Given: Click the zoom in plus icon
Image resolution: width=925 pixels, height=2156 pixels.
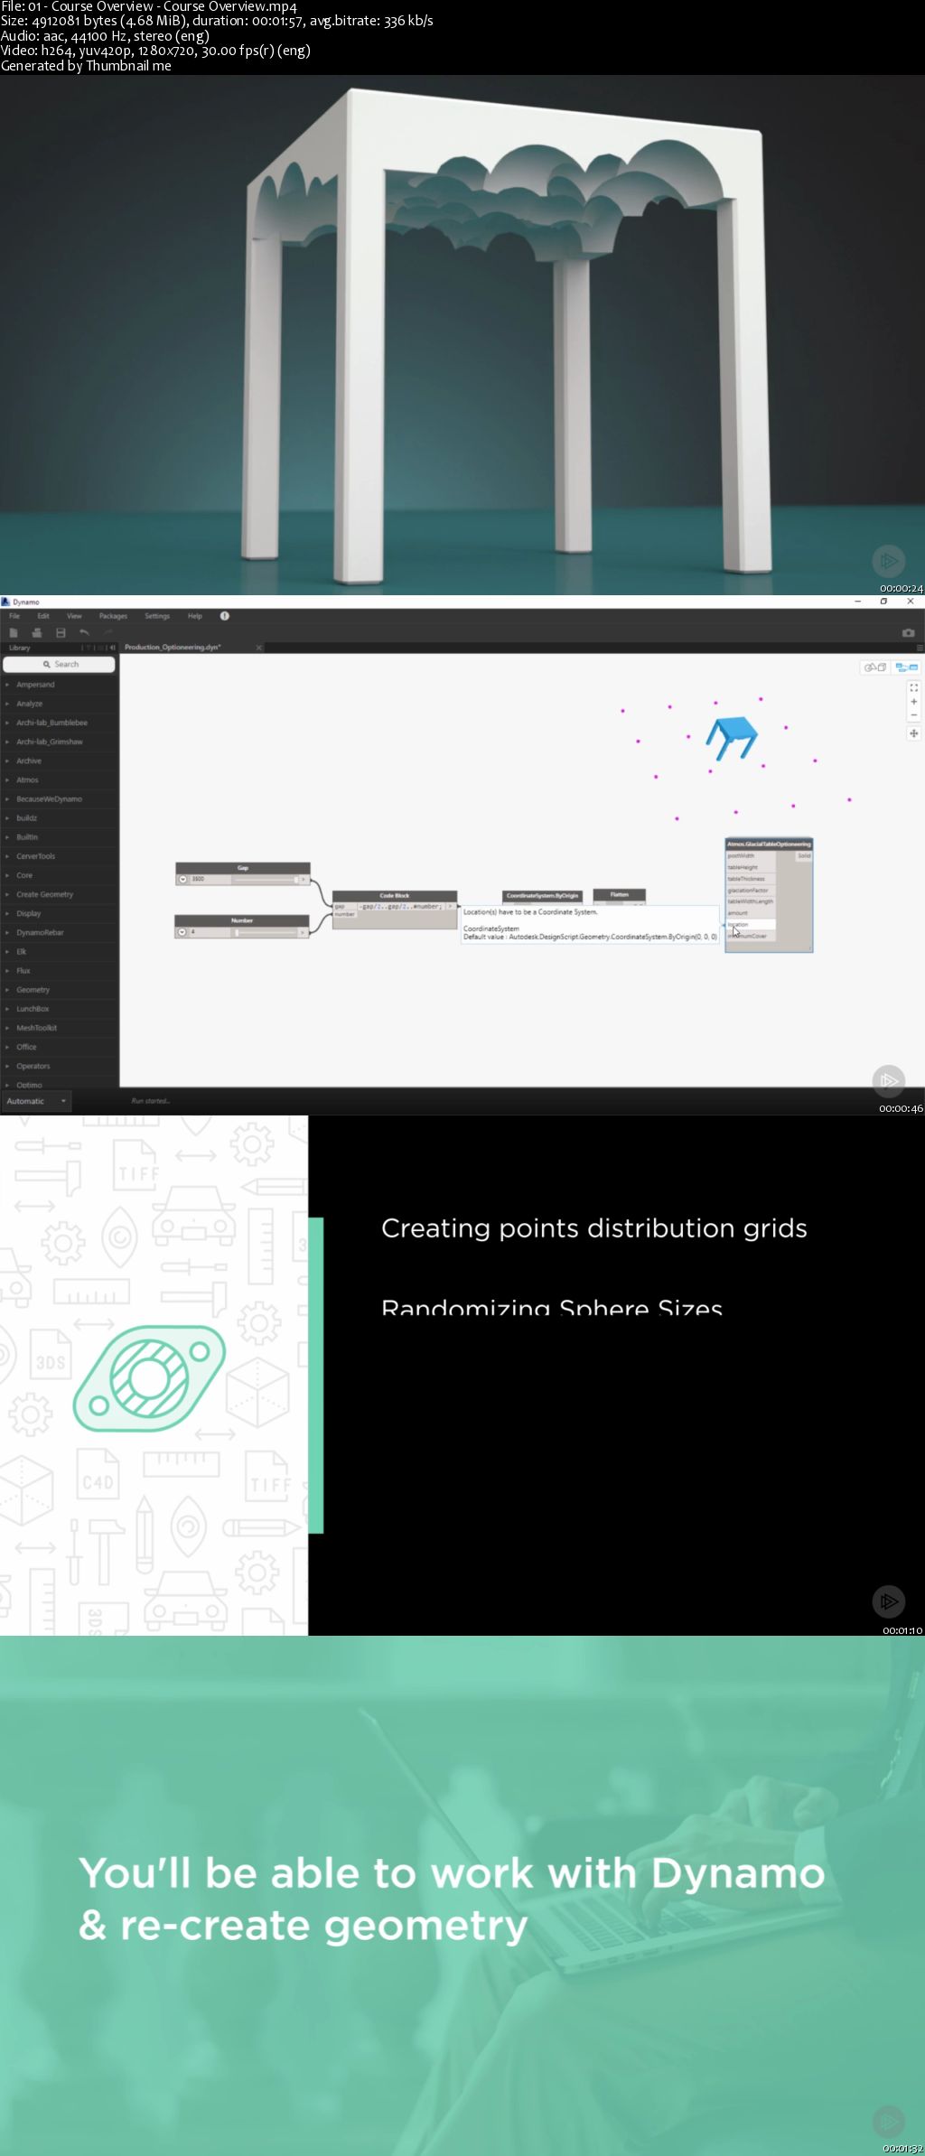Looking at the screenshot, I should [x=913, y=702].
